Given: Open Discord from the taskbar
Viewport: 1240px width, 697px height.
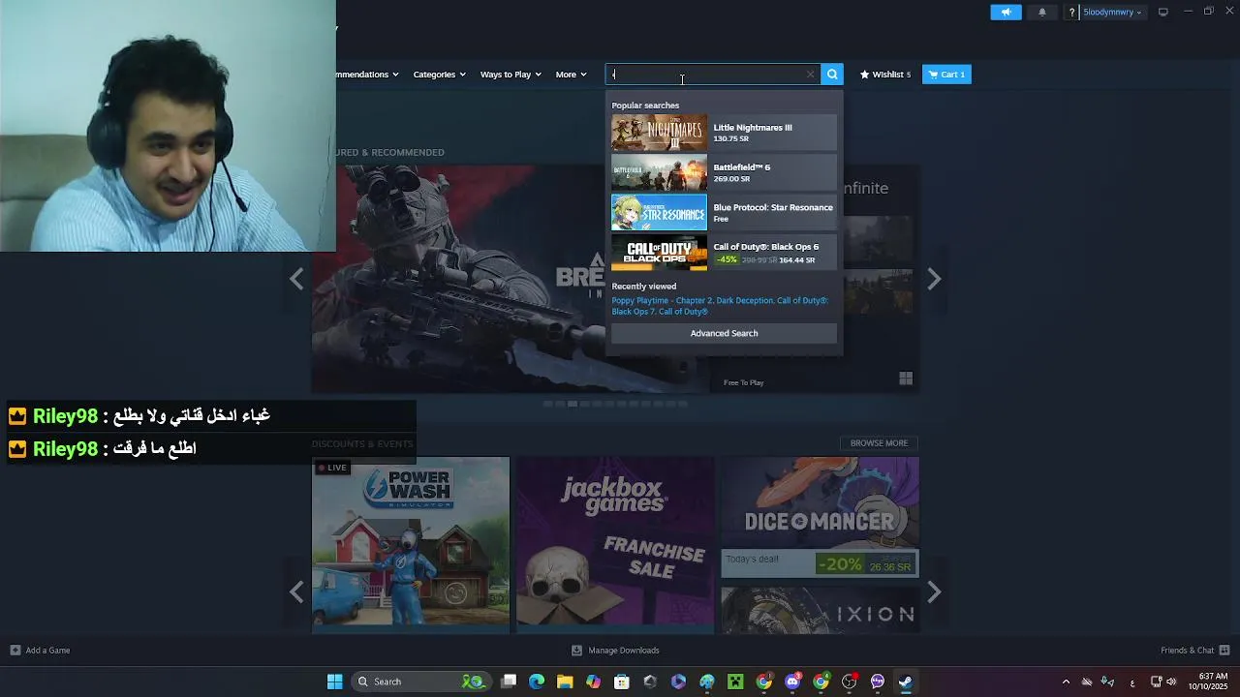Looking at the screenshot, I should point(792,682).
